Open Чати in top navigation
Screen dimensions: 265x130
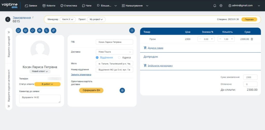pyautogui.click(x=87, y=6)
